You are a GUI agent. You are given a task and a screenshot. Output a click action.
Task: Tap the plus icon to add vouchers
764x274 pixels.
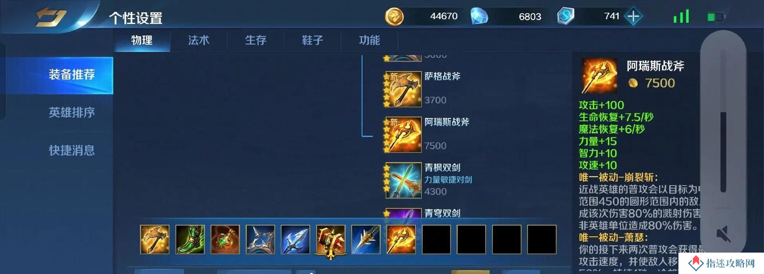point(633,17)
